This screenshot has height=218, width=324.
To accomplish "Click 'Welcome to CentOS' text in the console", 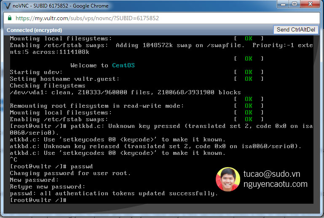I will click(102, 65).
